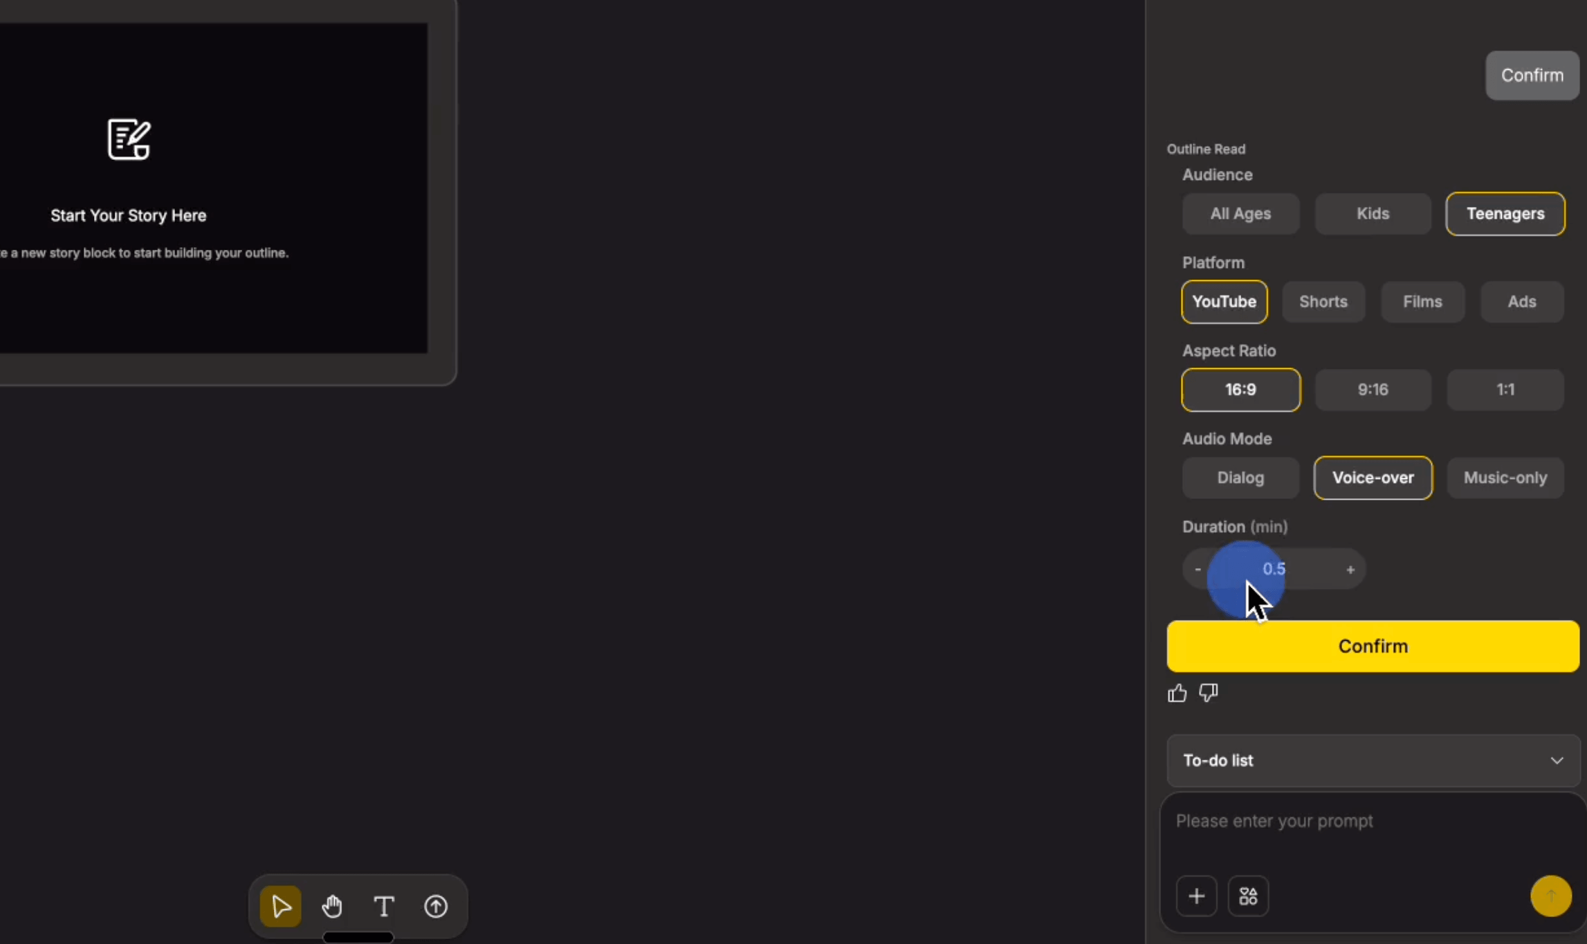Switch aspect ratio to 9:16
The height and width of the screenshot is (944, 1587).
tap(1373, 390)
